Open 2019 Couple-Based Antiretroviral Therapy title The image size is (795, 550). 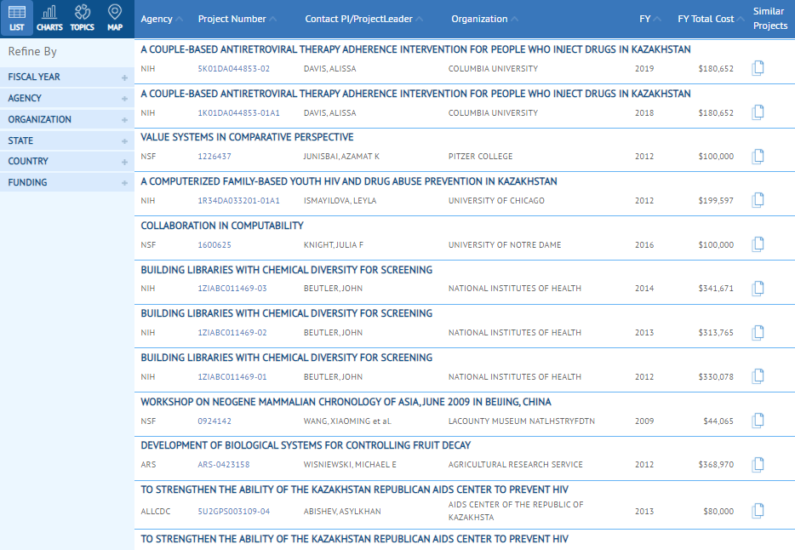pyautogui.click(x=415, y=49)
